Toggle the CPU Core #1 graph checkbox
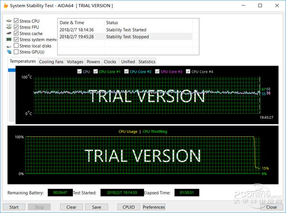This screenshot has height=213, width=286. coord(96,71)
